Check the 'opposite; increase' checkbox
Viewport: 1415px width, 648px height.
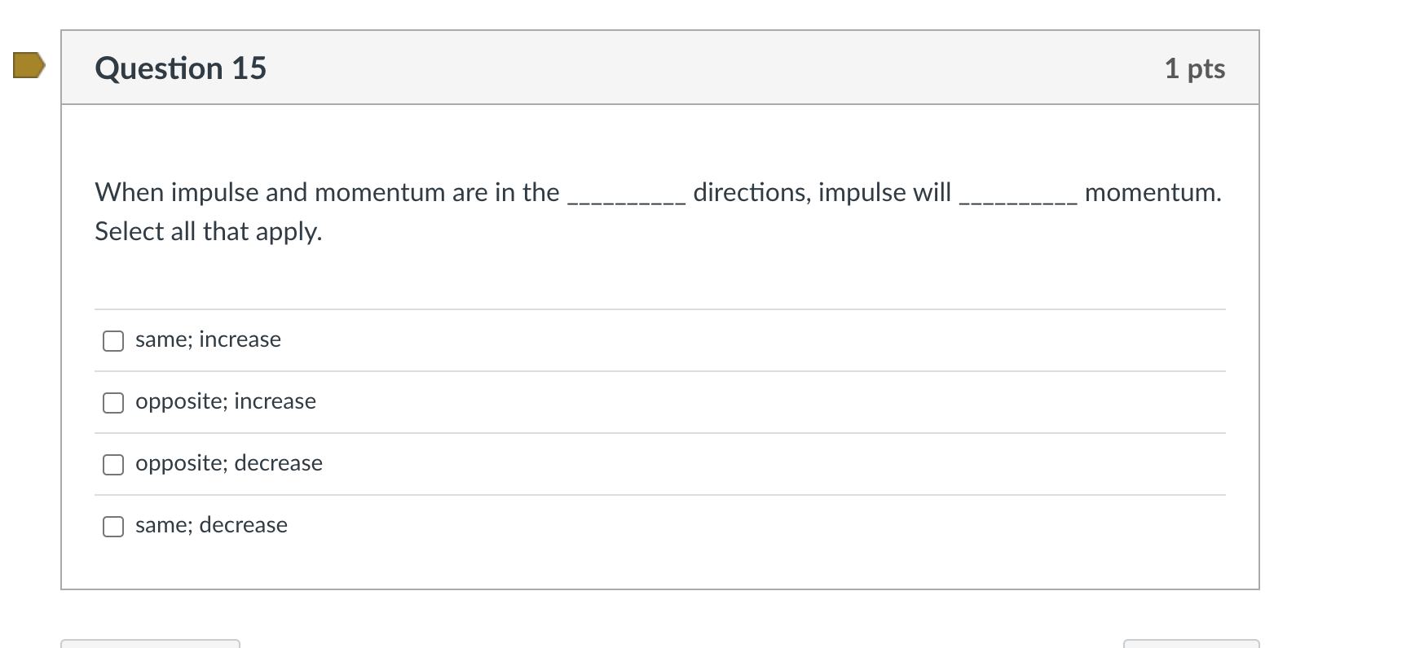113,402
